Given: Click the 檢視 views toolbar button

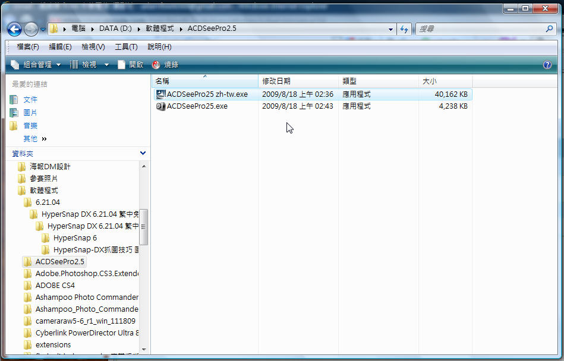Looking at the screenshot, I should click(83, 65).
